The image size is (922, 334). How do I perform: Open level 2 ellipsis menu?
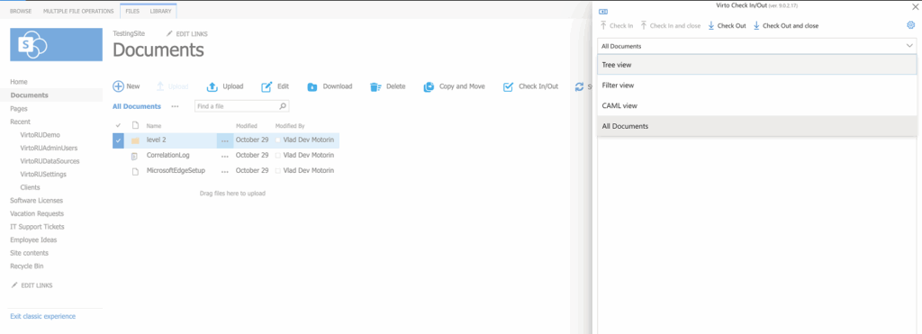(224, 140)
